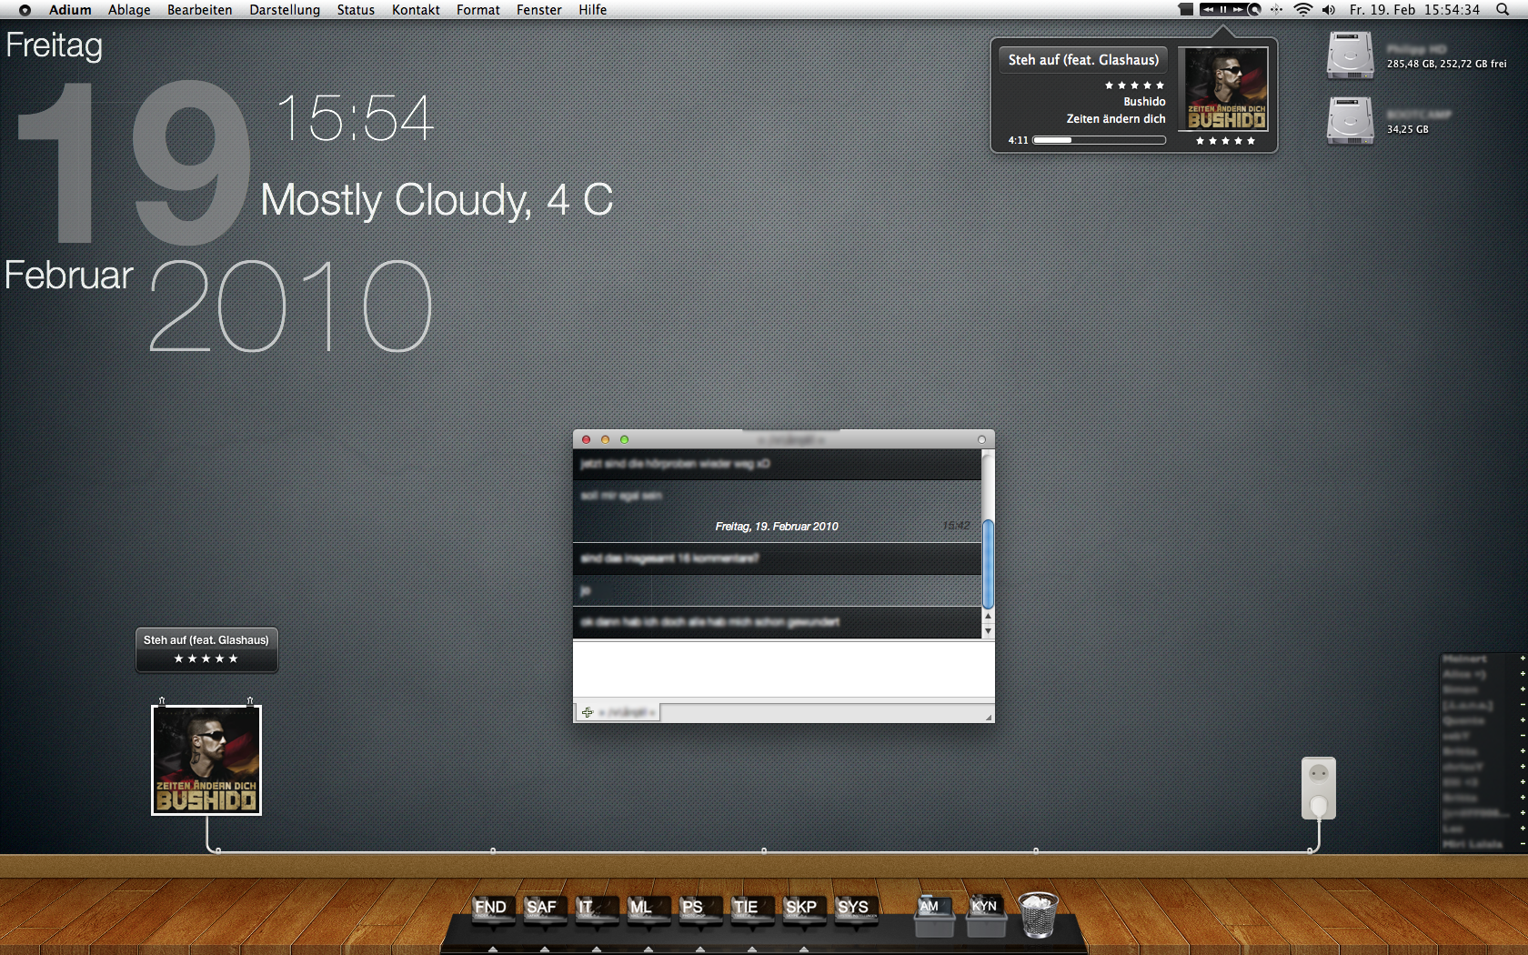The image size is (1528, 955).
Task: Toggle the chat window toolbar pill button
Action: point(981,439)
